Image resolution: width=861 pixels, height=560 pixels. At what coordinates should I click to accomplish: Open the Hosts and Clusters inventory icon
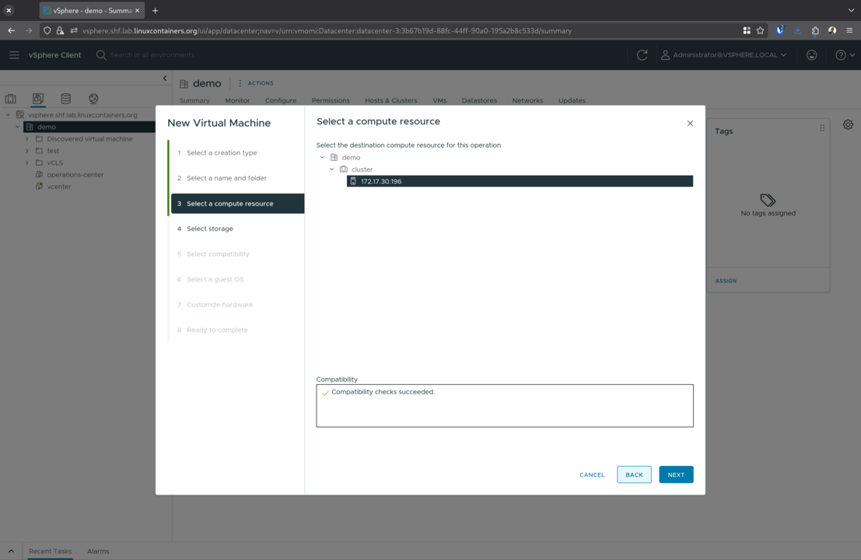point(11,99)
